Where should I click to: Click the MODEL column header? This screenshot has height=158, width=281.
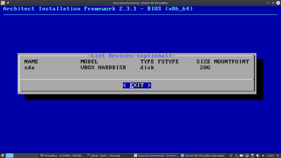89,61
